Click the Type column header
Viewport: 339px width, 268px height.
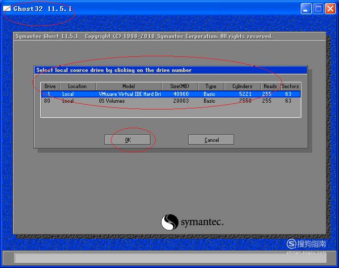pyautogui.click(x=211, y=86)
